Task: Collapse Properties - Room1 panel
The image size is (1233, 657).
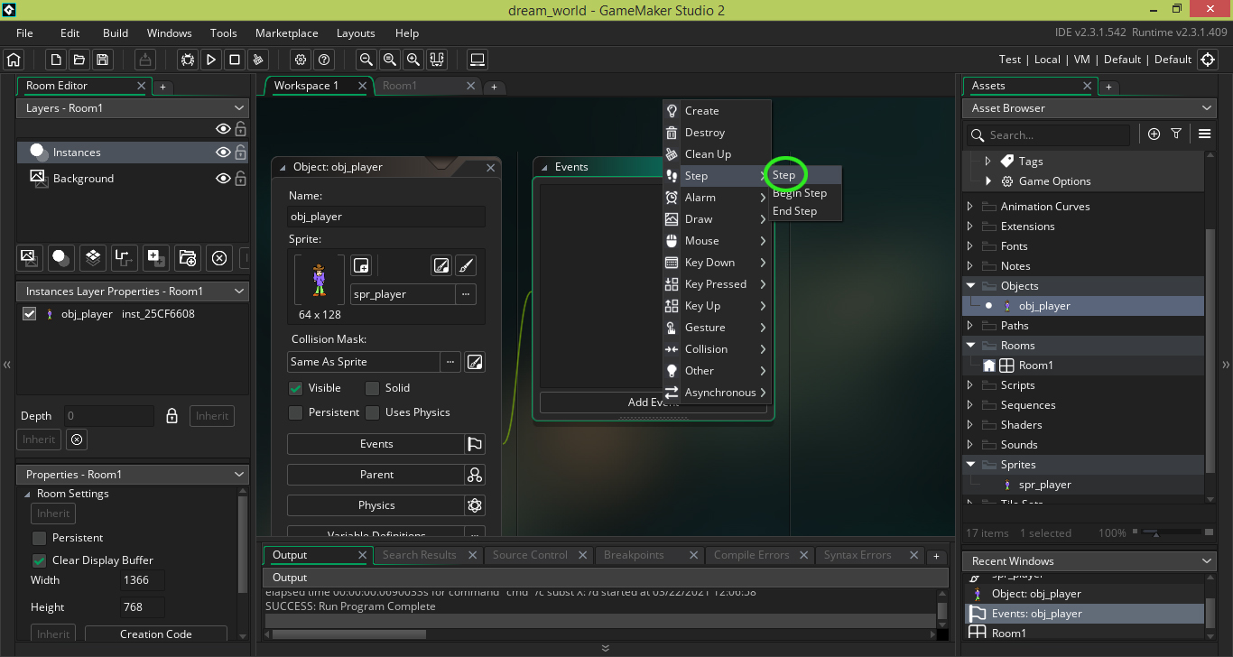Action: pyautogui.click(x=239, y=475)
